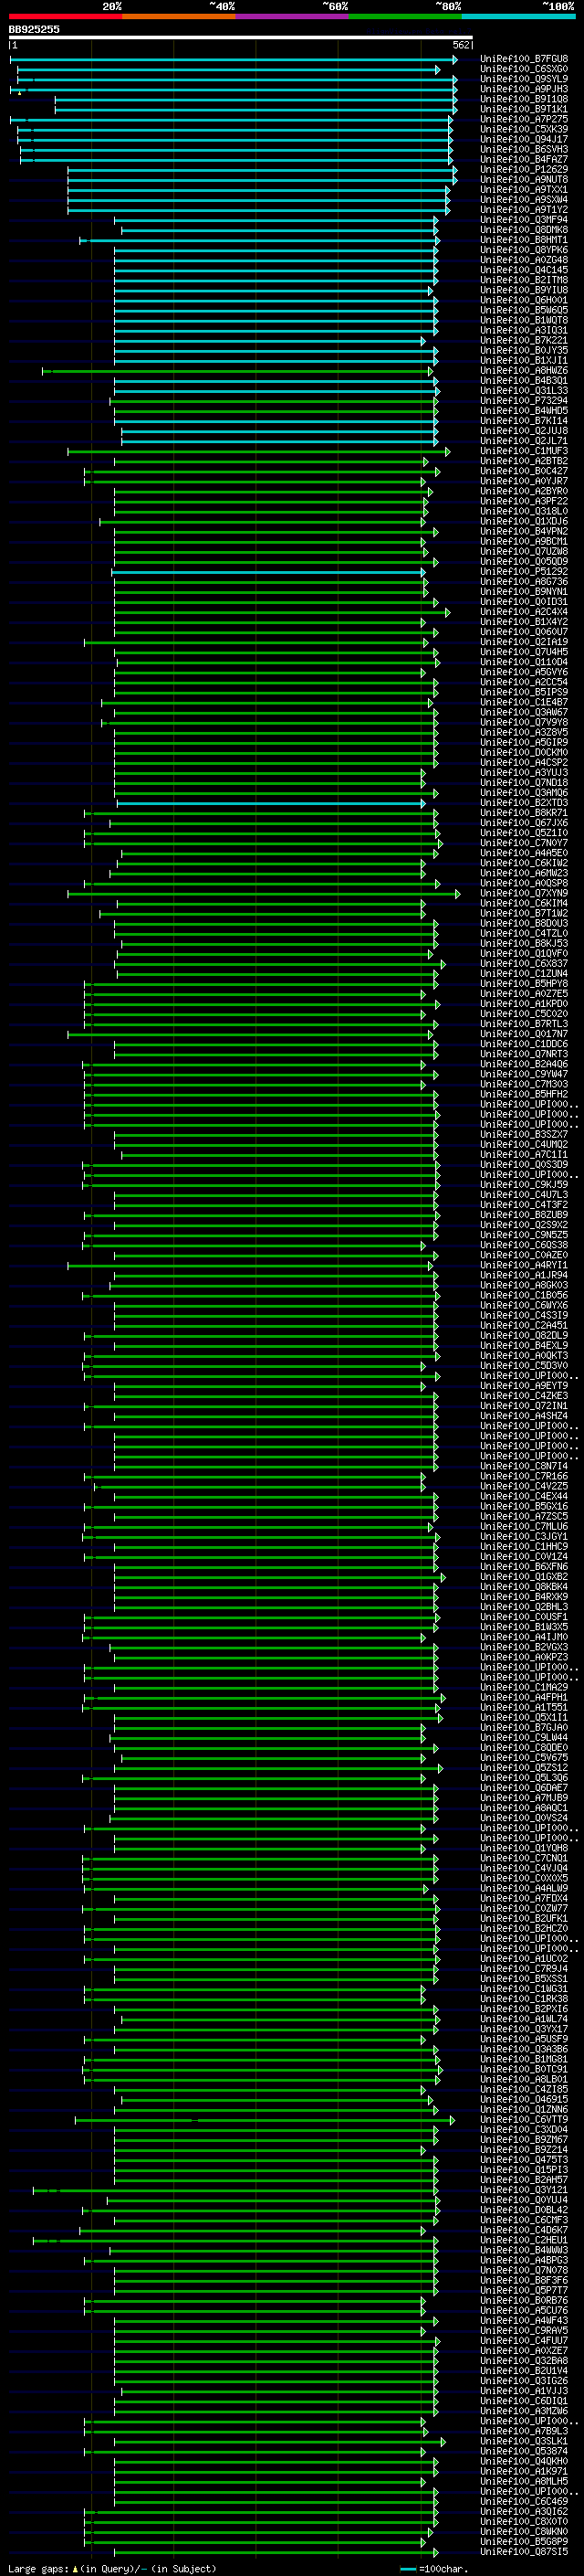Open hit UniRef100_C4T3F2
Screen dimensions: 584x2576
524,1205
